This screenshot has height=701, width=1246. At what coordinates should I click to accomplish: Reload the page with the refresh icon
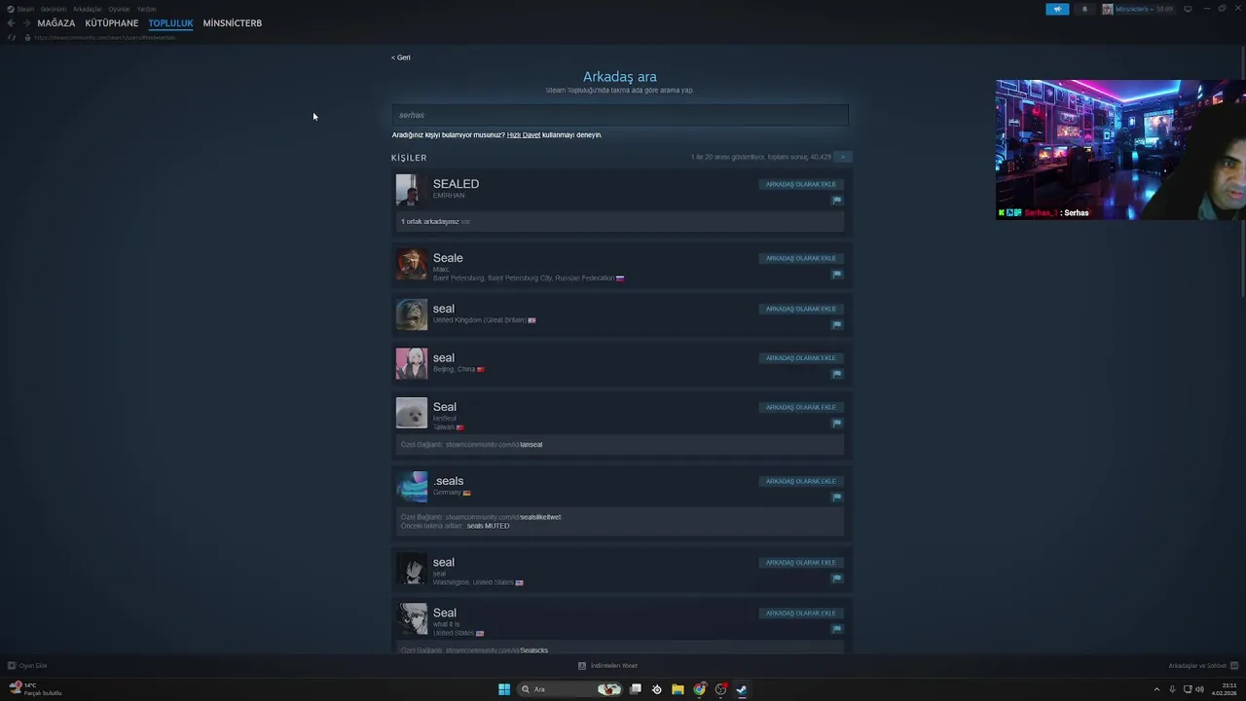[x=11, y=37]
